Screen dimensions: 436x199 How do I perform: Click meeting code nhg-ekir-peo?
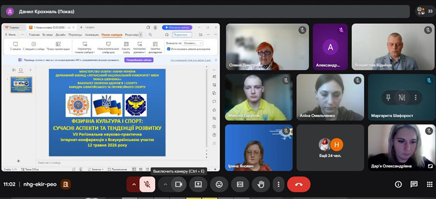pyautogui.click(x=40, y=184)
